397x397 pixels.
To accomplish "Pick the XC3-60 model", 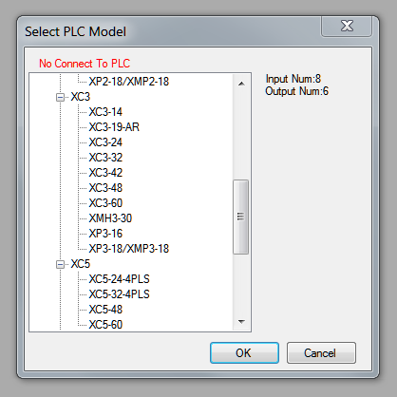I will (105, 203).
